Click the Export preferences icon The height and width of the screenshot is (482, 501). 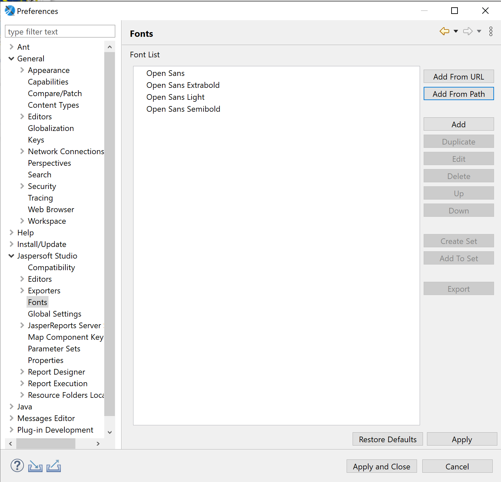53,466
